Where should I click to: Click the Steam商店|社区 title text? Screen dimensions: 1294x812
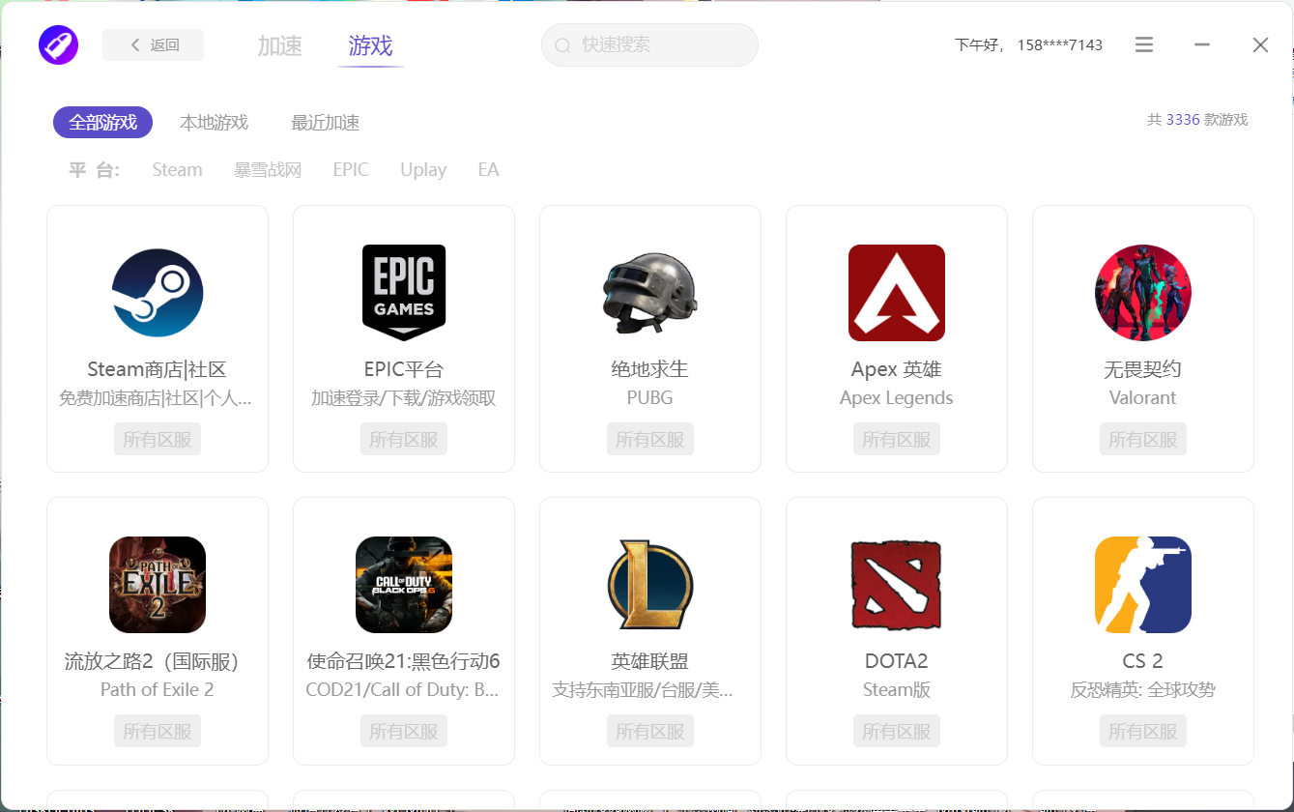click(x=158, y=369)
